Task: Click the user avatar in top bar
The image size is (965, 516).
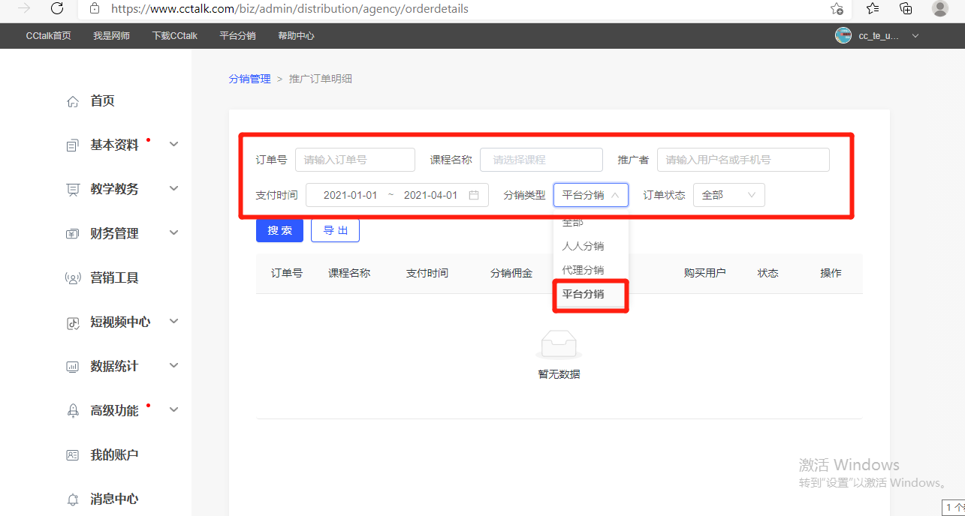Action: 843,35
